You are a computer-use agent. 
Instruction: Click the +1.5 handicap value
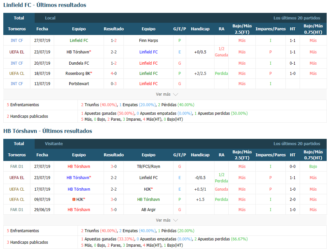pos(200,200)
